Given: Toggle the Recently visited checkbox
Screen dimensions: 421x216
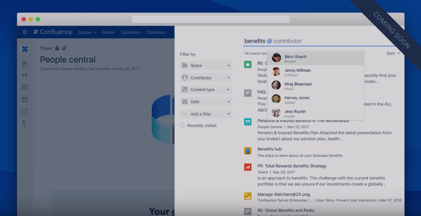Looking at the screenshot, I should pyautogui.click(x=182, y=125).
